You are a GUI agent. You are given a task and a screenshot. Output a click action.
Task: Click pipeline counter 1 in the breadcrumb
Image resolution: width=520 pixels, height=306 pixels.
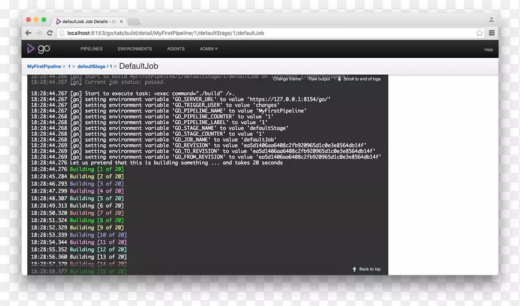pos(69,66)
